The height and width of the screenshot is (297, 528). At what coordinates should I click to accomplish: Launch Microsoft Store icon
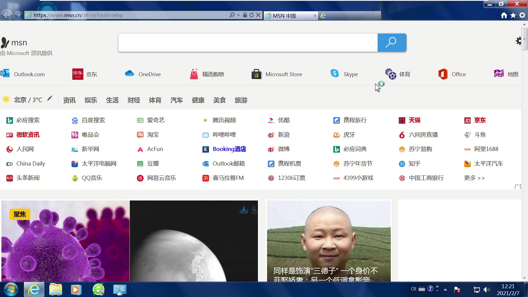tap(256, 74)
